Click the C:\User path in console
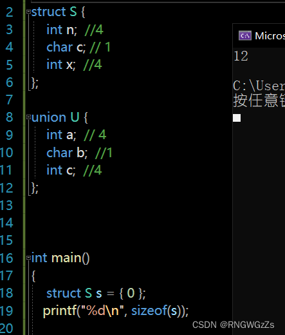This screenshot has width=285, height=335. point(259,86)
